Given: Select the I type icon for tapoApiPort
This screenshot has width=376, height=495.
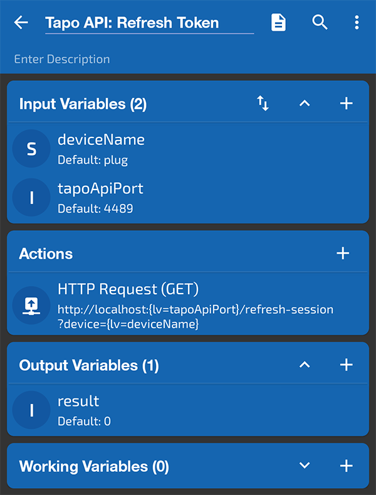Looking at the screenshot, I should (x=31, y=197).
